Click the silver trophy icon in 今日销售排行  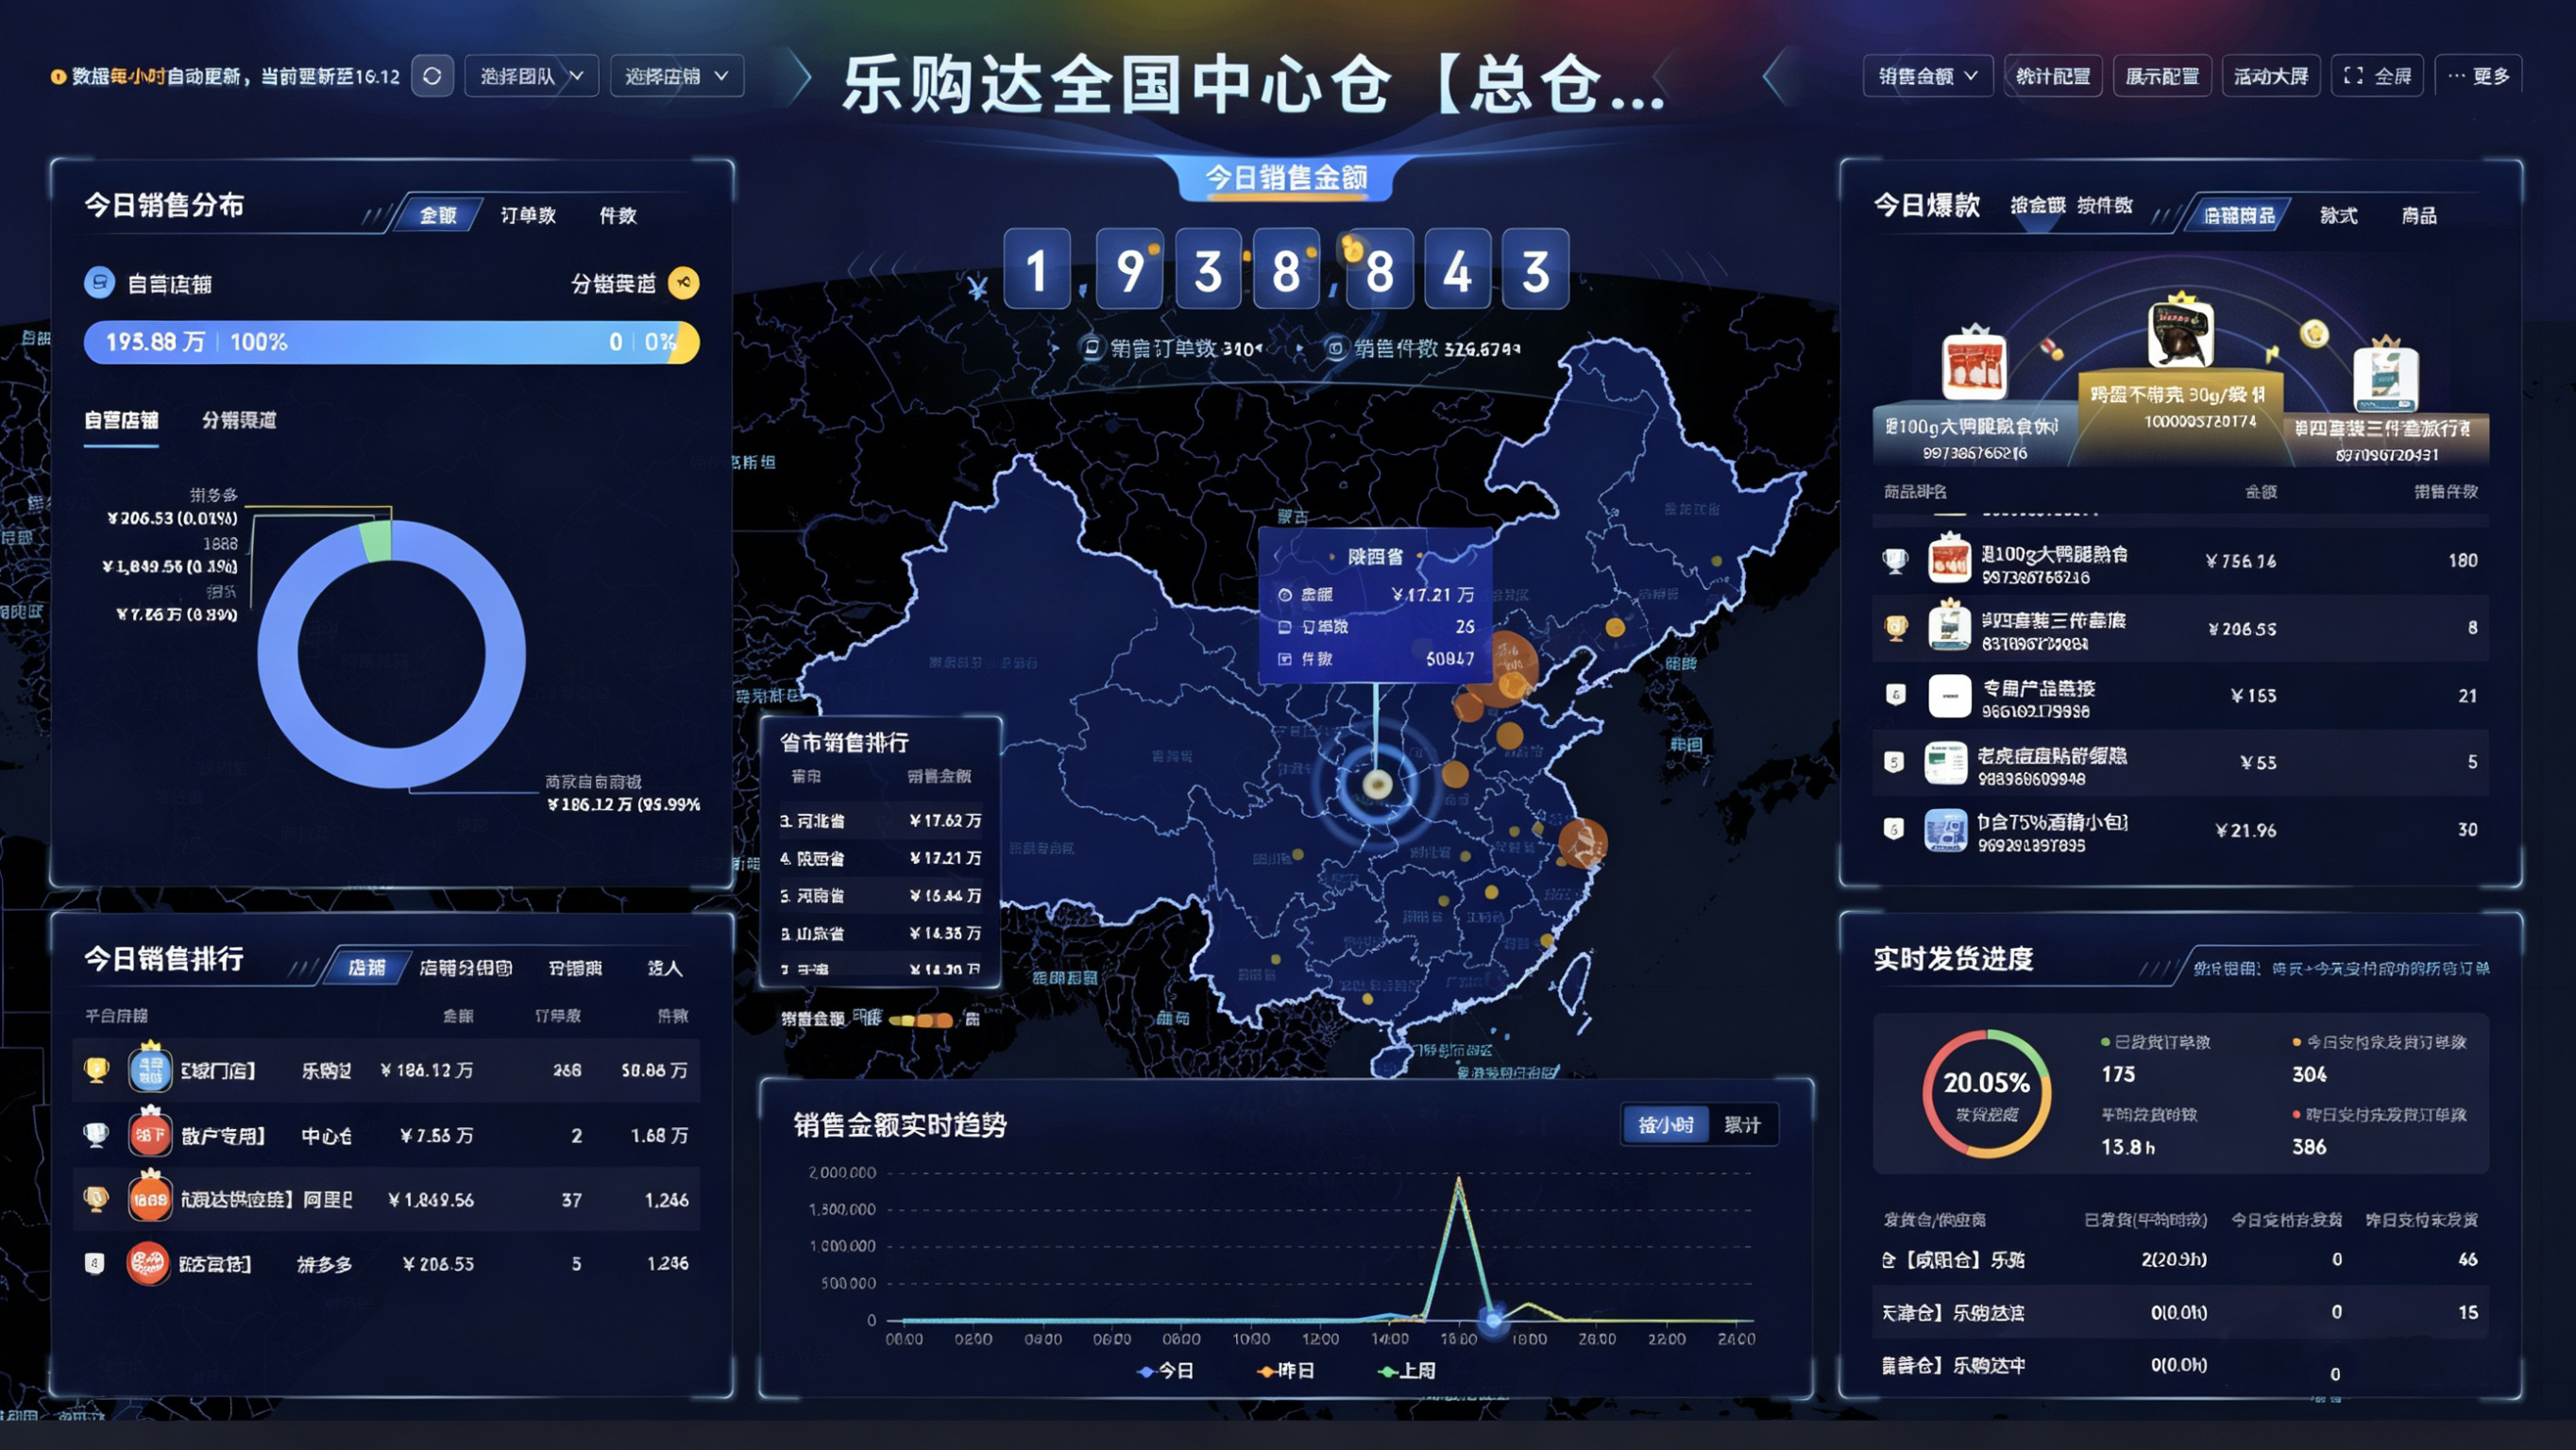pos(96,1135)
